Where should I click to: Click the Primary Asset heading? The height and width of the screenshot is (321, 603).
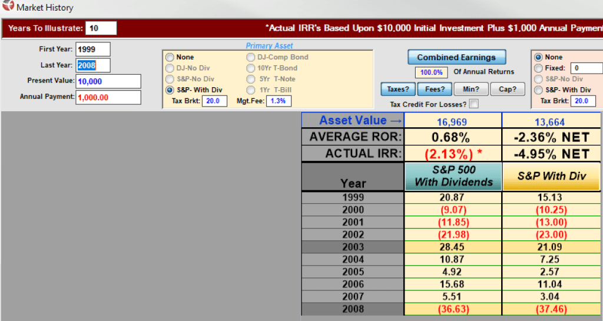pos(269,46)
